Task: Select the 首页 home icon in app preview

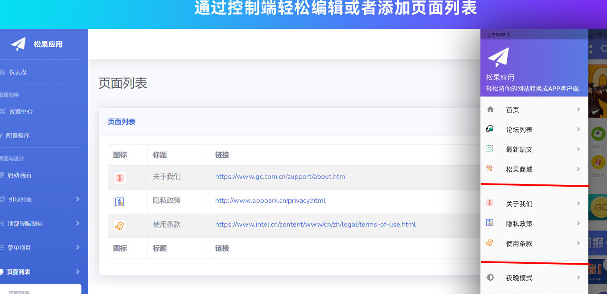Action: click(x=490, y=109)
